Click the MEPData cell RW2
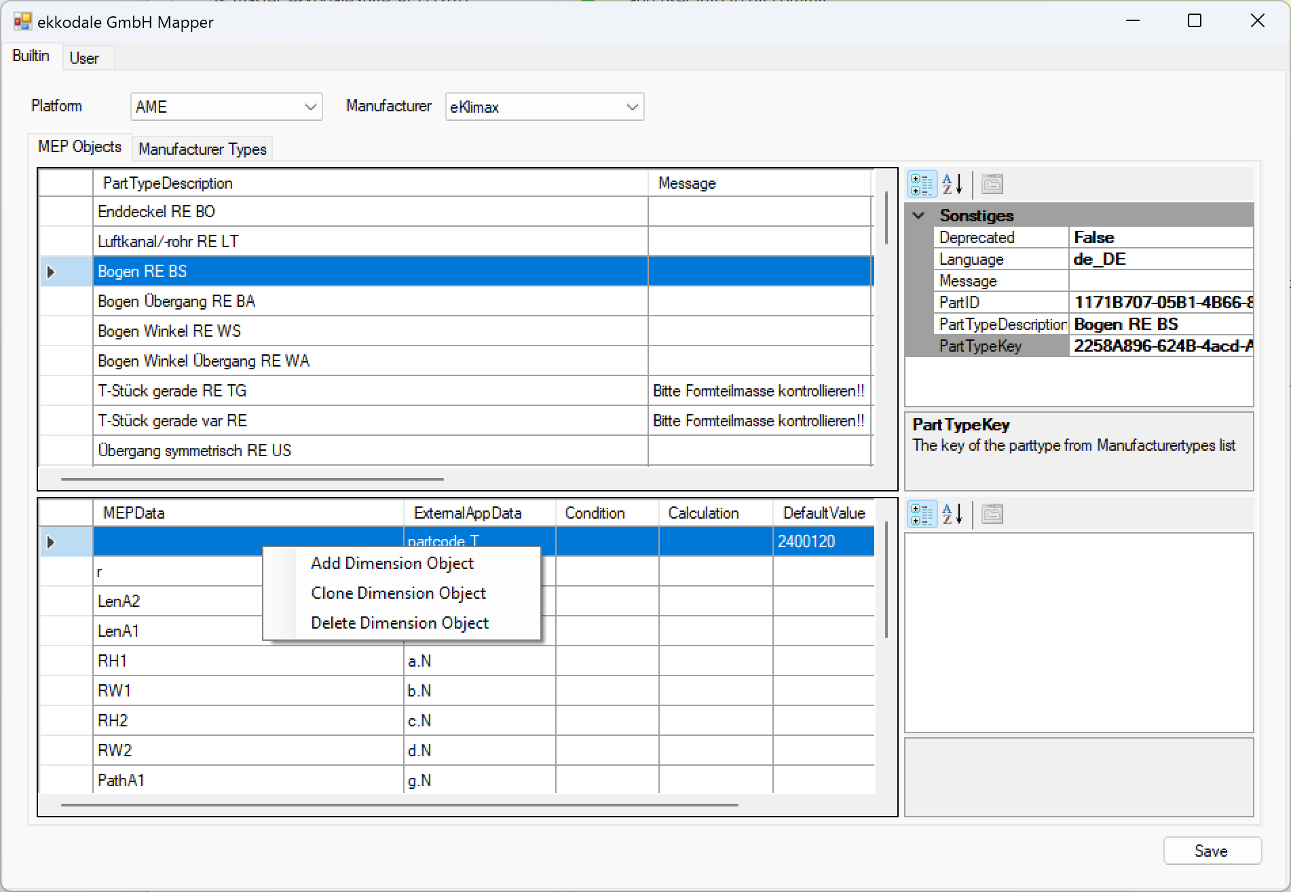The image size is (1291, 892). (248, 751)
